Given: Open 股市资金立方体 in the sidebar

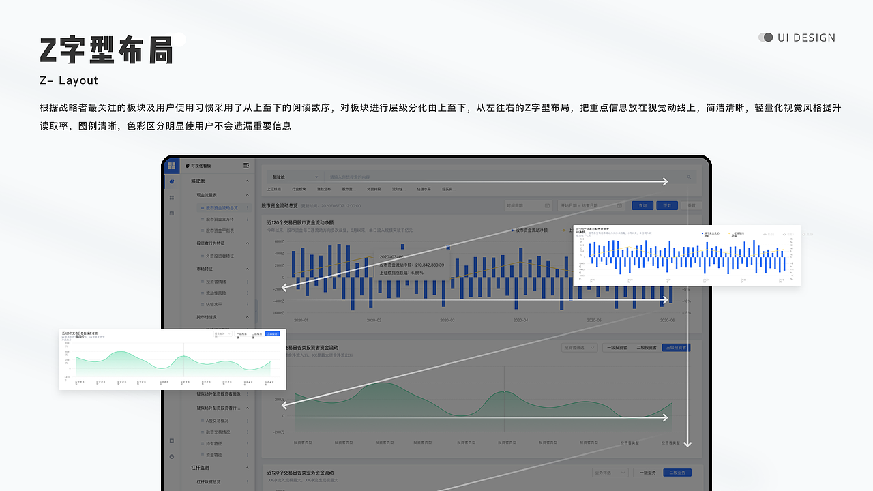Looking at the screenshot, I should (x=220, y=220).
